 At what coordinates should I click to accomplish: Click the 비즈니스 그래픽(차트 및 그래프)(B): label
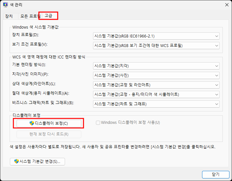pyautogui.click(x=43, y=103)
